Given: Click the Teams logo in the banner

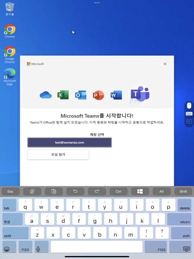Looking at the screenshot, I should (140, 94).
